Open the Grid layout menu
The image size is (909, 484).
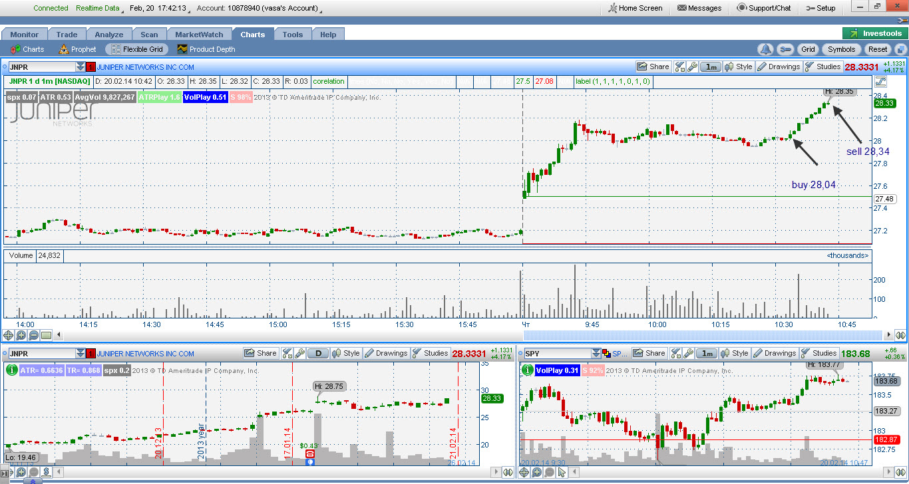point(808,49)
